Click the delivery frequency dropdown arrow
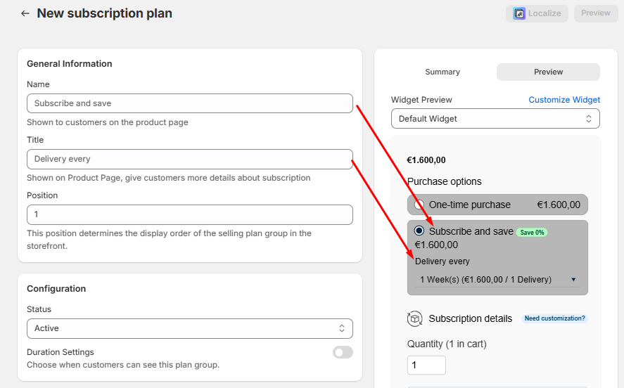 point(573,280)
